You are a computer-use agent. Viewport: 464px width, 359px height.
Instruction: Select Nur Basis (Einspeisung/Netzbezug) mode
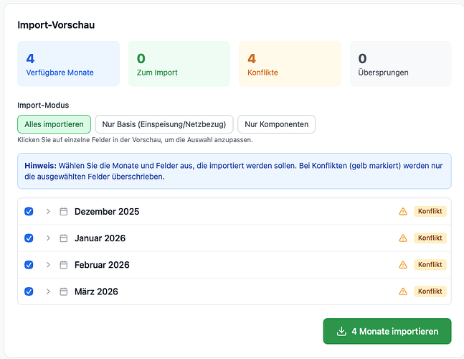coord(164,124)
